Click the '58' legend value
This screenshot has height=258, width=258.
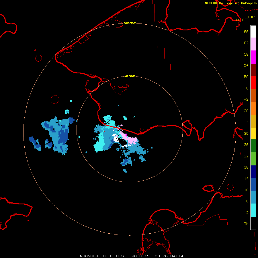246,54
